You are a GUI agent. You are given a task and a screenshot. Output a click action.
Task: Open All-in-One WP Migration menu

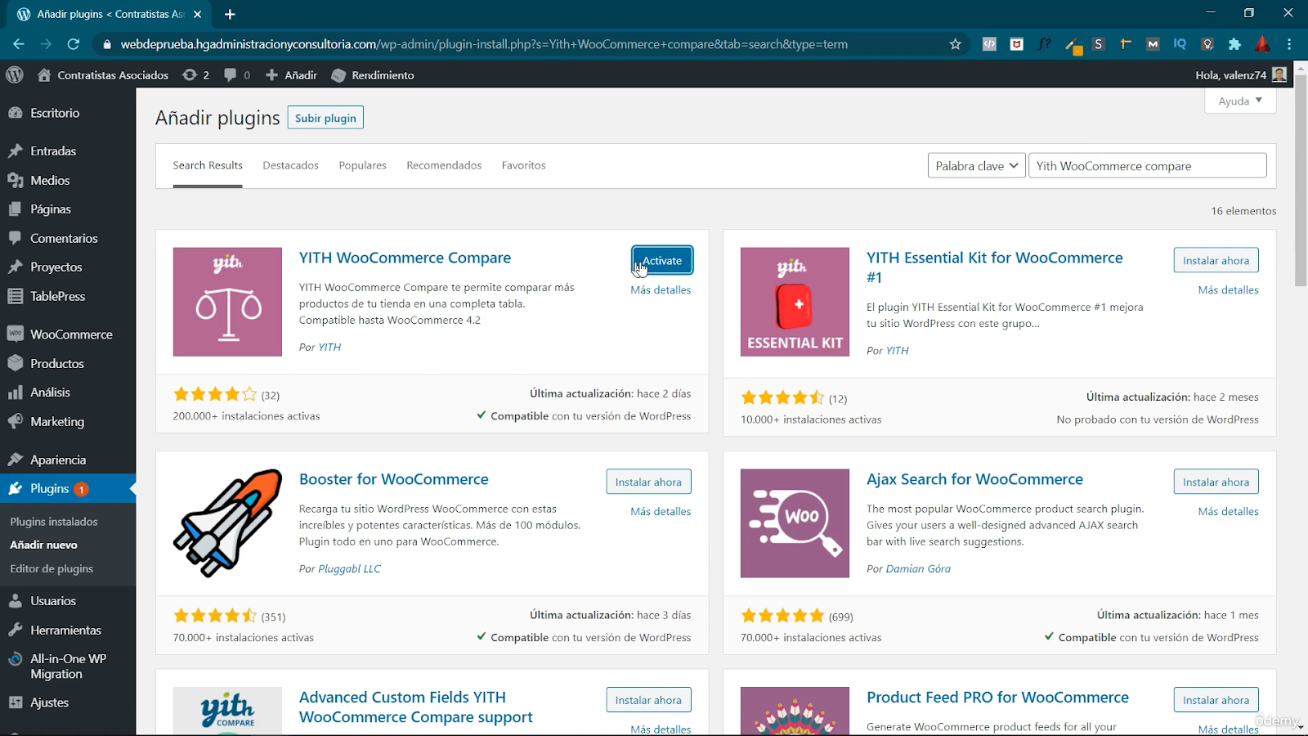[x=68, y=666]
